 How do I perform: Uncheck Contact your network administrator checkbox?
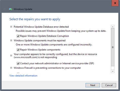tap(18, 63)
